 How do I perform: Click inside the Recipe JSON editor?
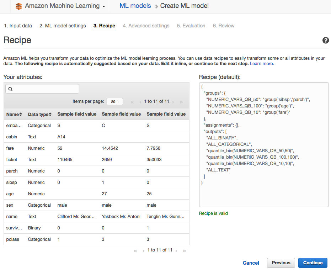pos(264,145)
